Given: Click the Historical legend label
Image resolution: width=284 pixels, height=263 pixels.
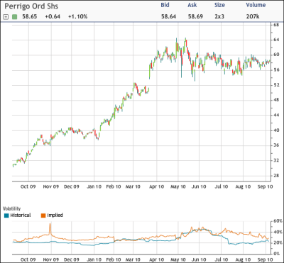Looking at the screenshot, I should [x=21, y=216].
